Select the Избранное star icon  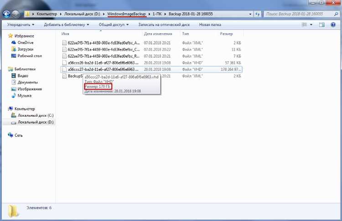tap(10, 36)
